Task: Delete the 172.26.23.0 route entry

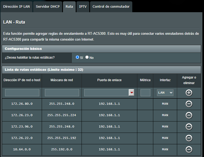Action: click(x=189, y=115)
